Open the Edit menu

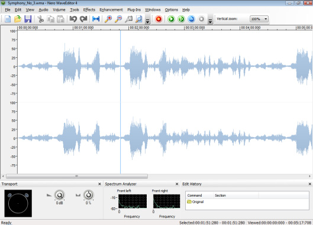click(x=18, y=10)
